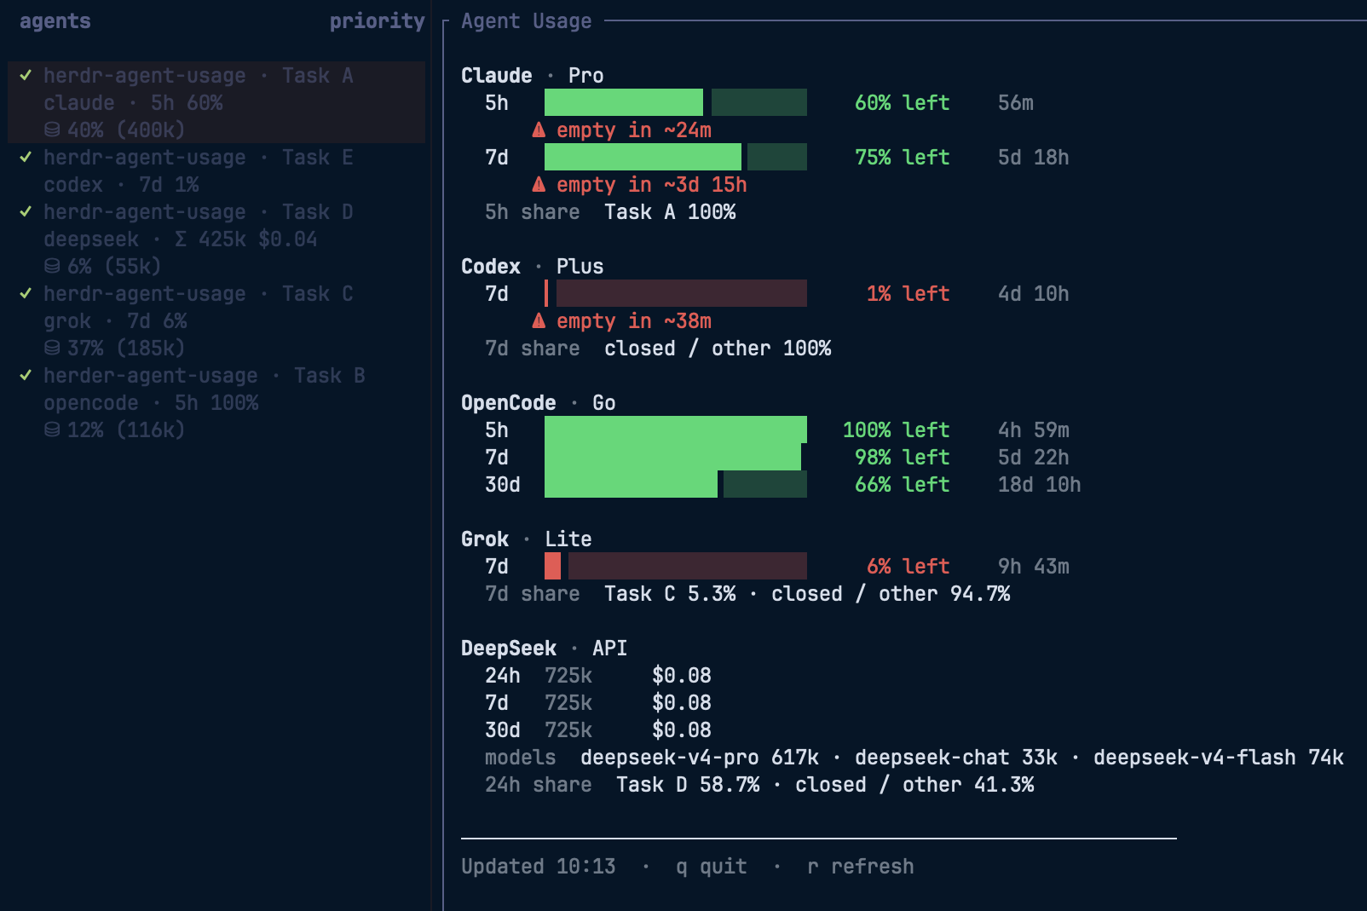This screenshot has height=911, width=1367.
Task: Click the DeepSeek · API heading
Action: [x=545, y=649]
